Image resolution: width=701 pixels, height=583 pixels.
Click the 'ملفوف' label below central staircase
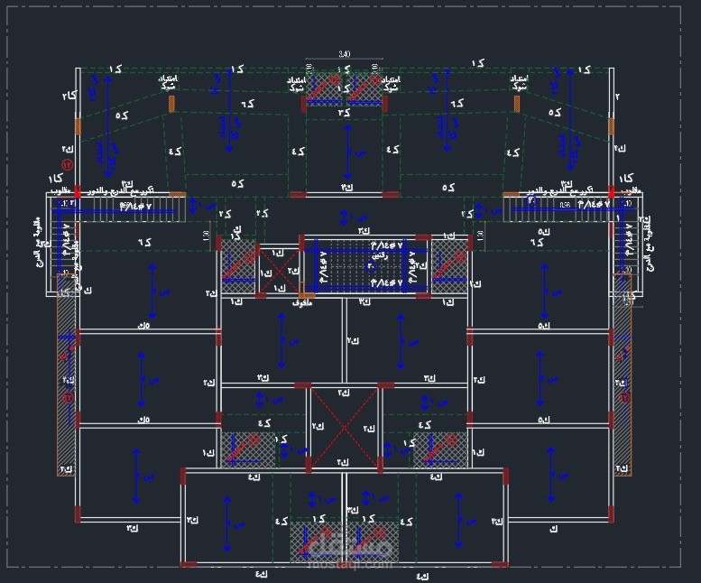[x=302, y=303]
